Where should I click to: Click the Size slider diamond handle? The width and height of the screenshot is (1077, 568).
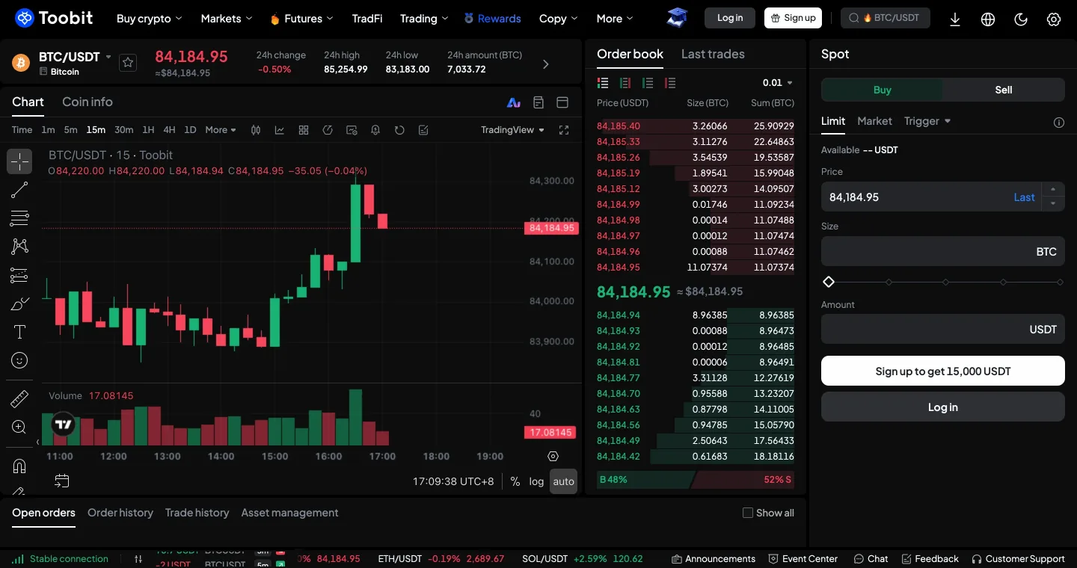[x=829, y=282]
